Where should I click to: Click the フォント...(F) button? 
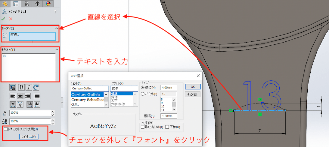[x=29, y=137]
